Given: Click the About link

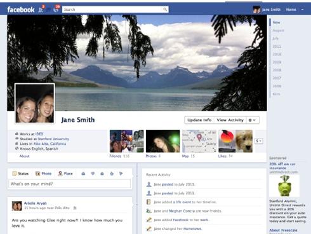Looking at the screenshot, I should pos(25,156).
